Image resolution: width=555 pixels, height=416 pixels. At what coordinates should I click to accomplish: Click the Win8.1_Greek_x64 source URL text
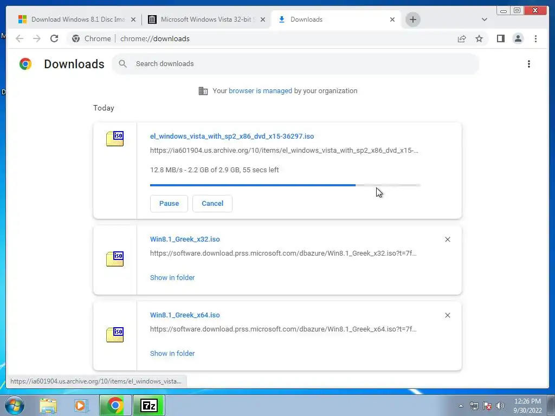283,329
